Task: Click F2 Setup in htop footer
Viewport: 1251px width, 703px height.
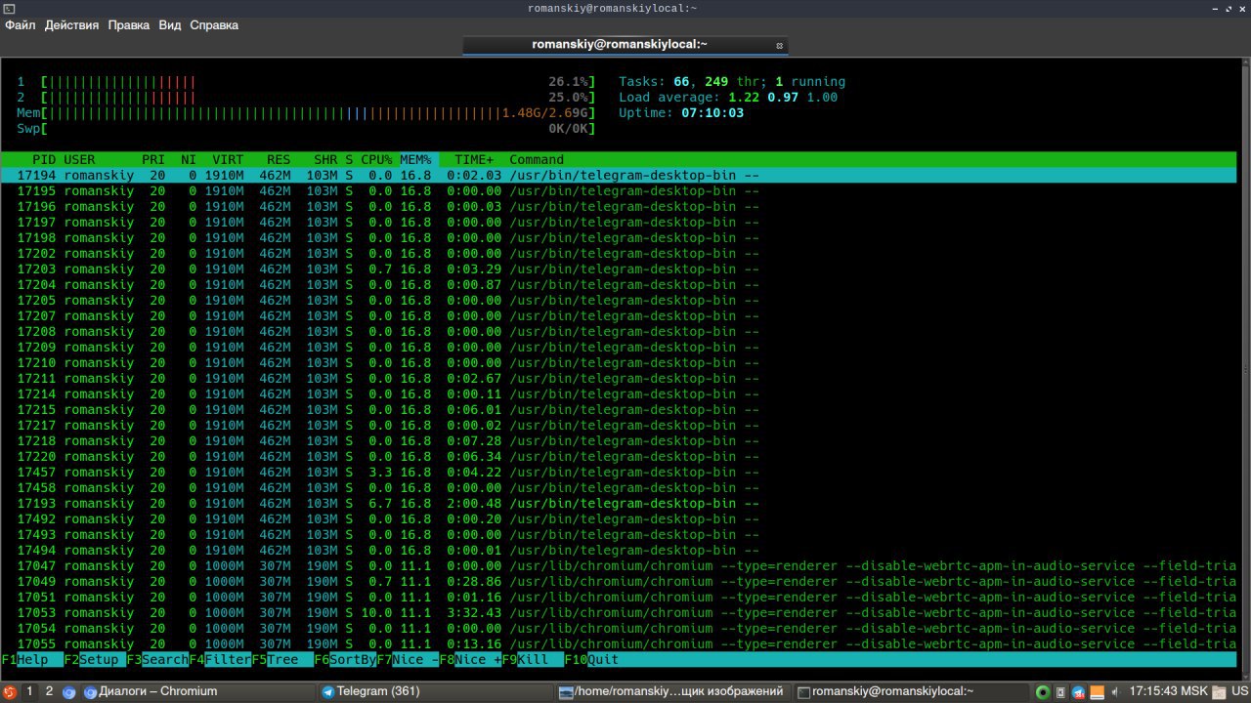Action: 95,660
